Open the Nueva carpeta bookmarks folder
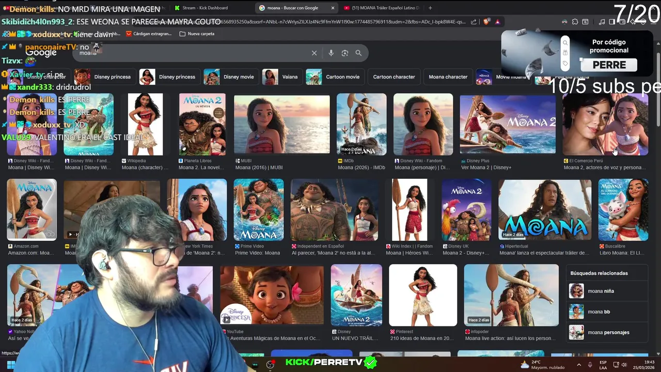661x372 pixels. 196,34
